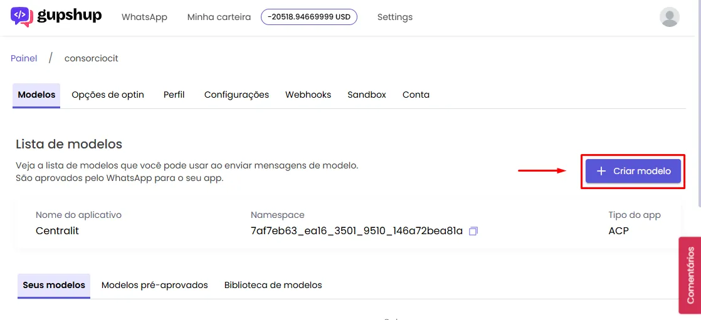Go back to the Painel breadcrumb
This screenshot has width=701, height=320.
pos(24,58)
